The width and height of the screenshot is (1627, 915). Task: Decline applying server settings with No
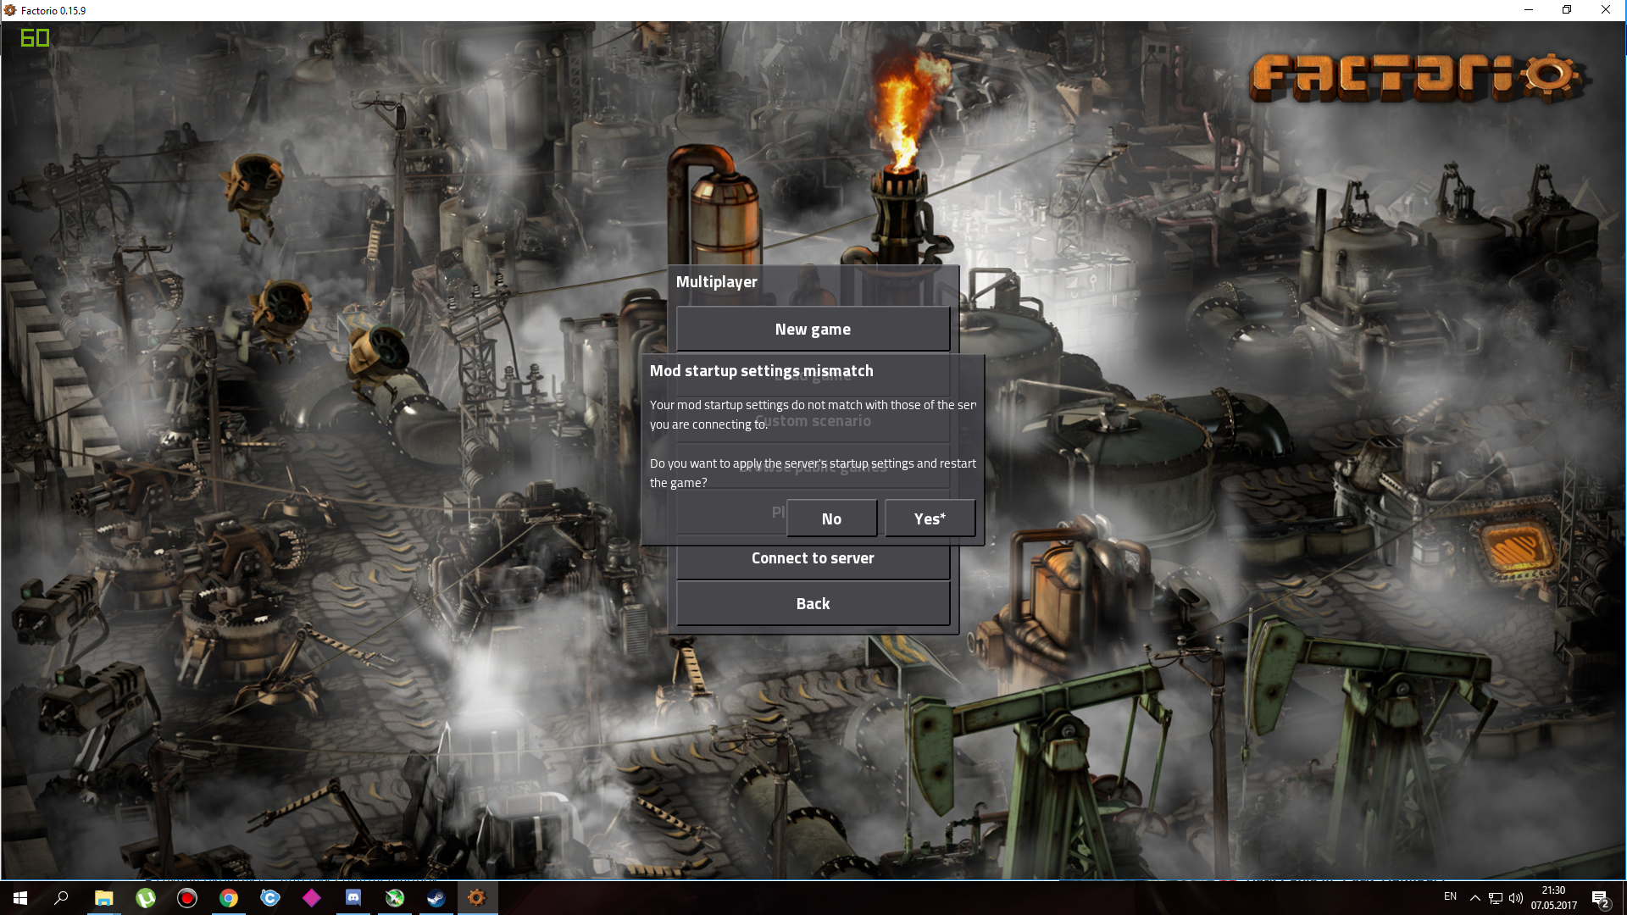[831, 518]
